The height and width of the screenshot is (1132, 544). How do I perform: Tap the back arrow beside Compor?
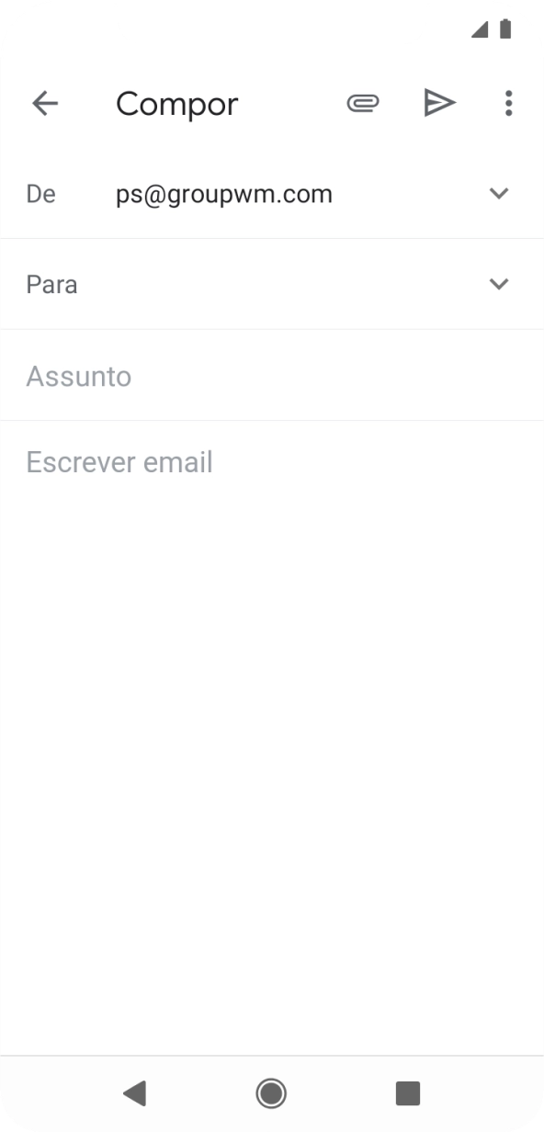(44, 104)
